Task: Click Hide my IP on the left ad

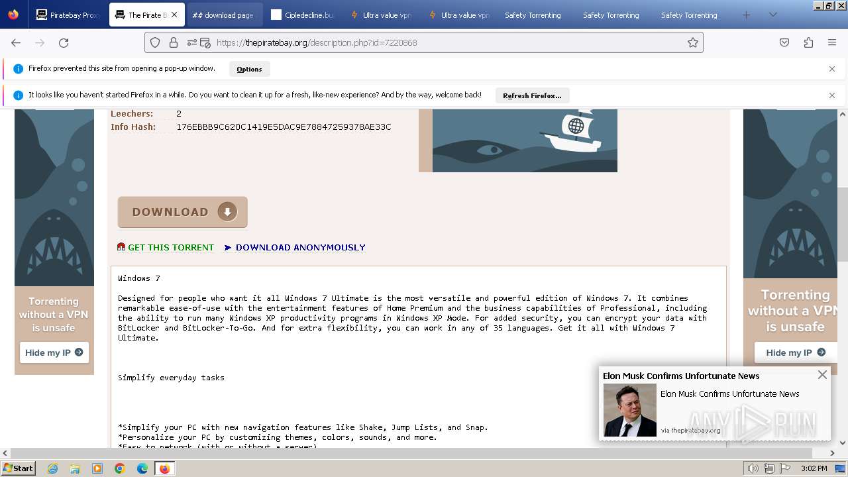Action: tap(54, 352)
